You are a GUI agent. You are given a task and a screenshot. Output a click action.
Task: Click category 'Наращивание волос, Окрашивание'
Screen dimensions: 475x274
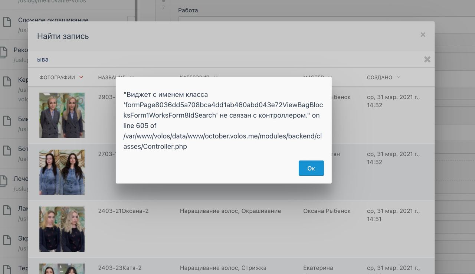[230, 211]
